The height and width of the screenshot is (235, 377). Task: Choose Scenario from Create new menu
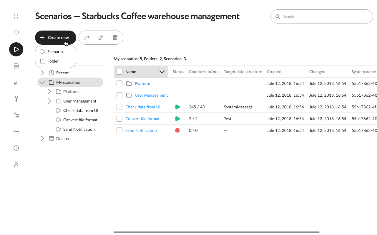coord(56,52)
